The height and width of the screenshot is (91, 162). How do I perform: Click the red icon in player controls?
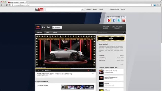(x=88, y=70)
